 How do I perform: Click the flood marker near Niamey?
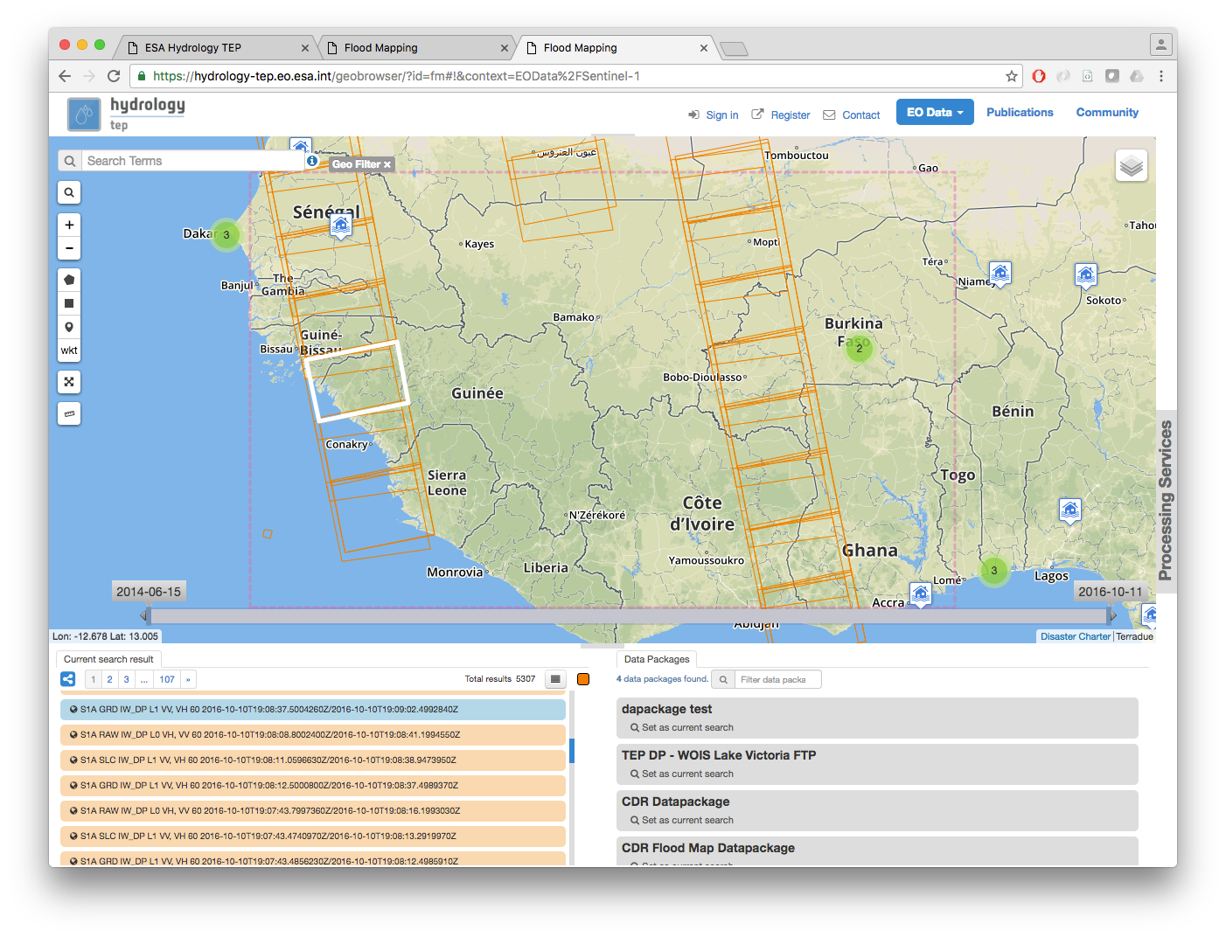[x=1000, y=273]
